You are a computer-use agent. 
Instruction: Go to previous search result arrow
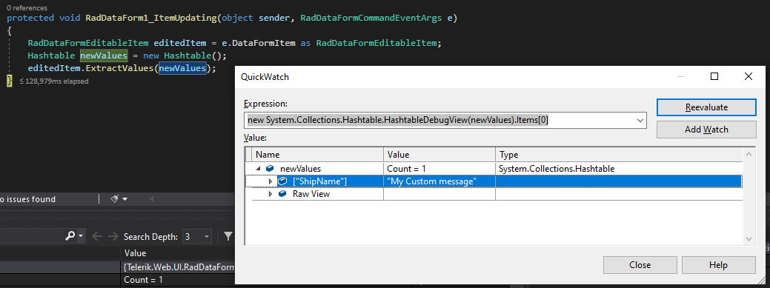click(x=97, y=236)
